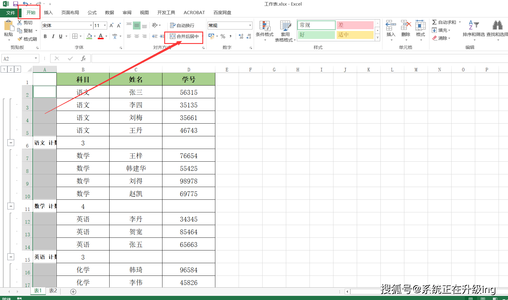This screenshot has height=300, width=508.
Task: Click the 合并后居中 merge button
Action: point(185,36)
